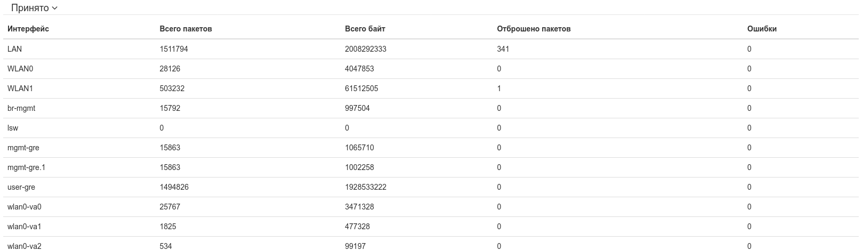This screenshot has height=250, width=863.
Task: Choose the br-mgmt interface name
Action: pyautogui.click(x=21, y=108)
